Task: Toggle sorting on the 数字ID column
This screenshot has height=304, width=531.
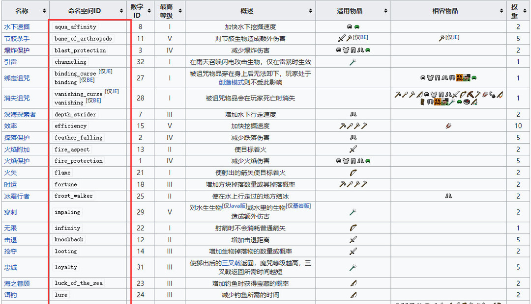Action: click(149, 10)
